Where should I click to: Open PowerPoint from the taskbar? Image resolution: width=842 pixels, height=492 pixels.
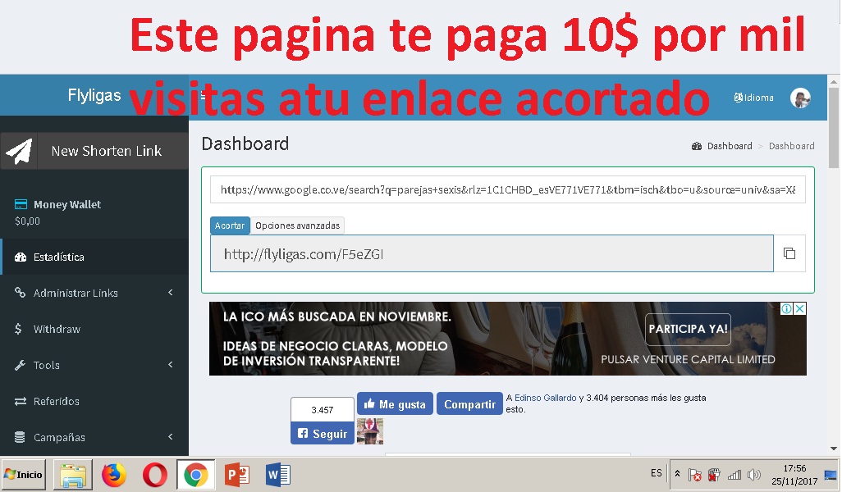237,475
